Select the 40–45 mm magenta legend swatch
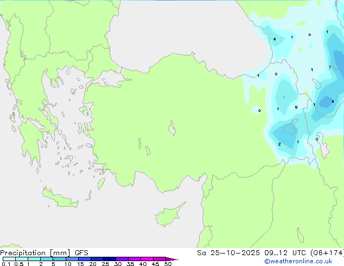 147,259
